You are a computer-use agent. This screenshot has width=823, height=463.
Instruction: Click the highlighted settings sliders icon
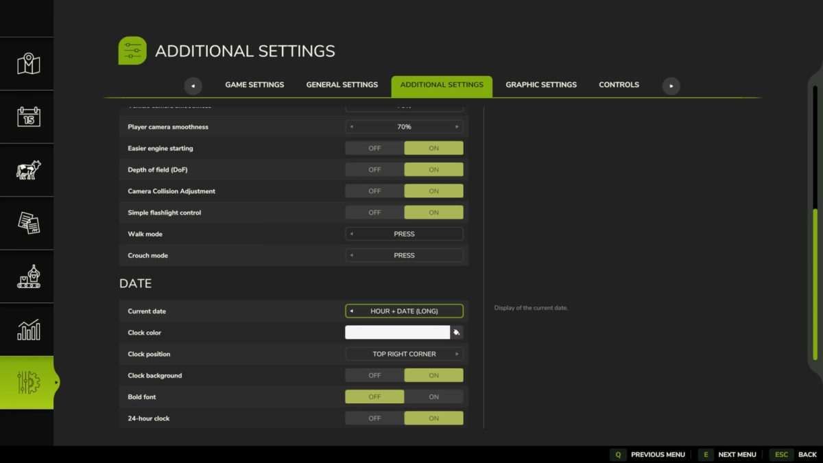click(27, 382)
